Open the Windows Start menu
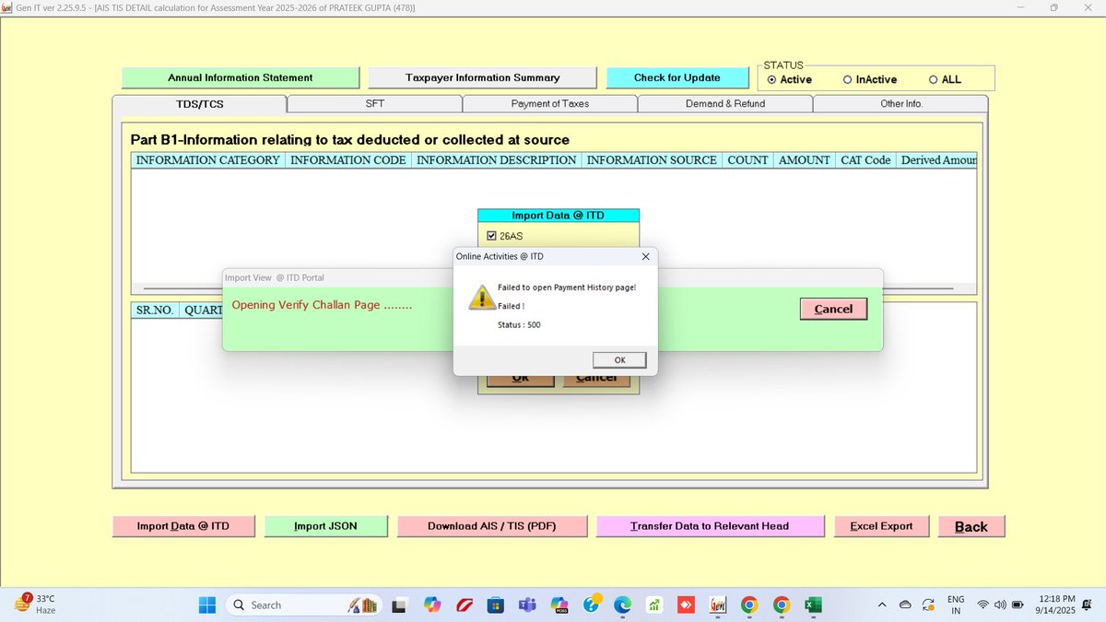Screen dimensions: 1106x622 pyautogui.click(x=208, y=605)
